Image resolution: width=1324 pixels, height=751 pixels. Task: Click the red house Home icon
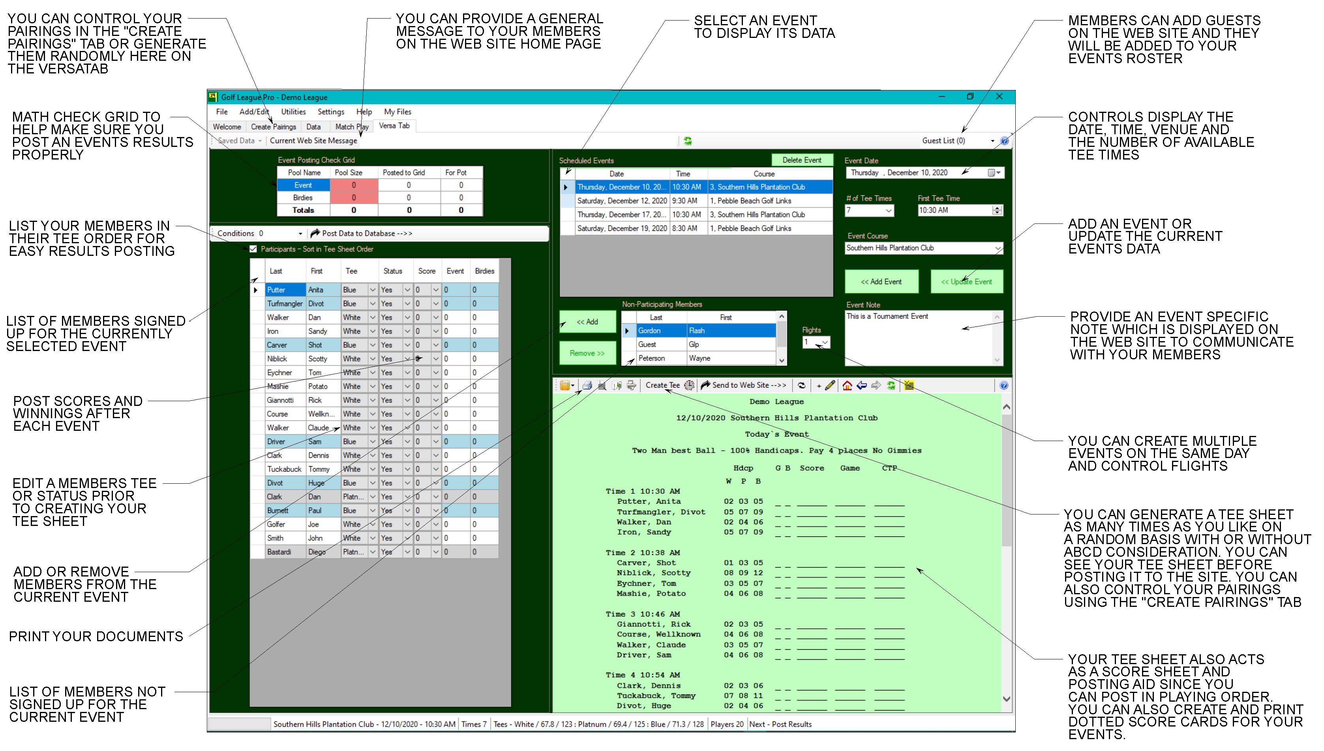click(847, 386)
